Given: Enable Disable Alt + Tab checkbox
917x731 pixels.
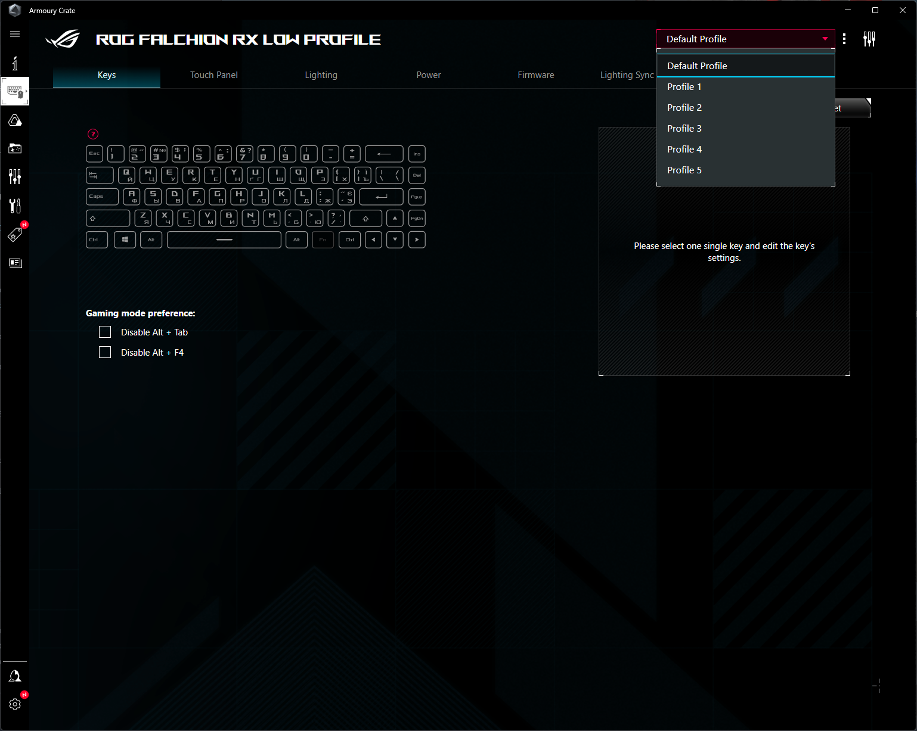Looking at the screenshot, I should pos(105,332).
